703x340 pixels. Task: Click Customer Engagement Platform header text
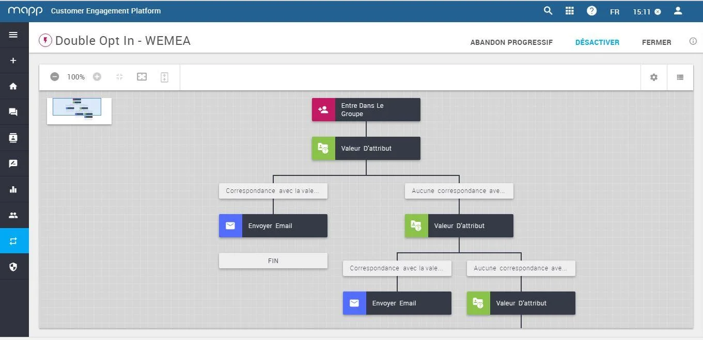[x=106, y=11]
